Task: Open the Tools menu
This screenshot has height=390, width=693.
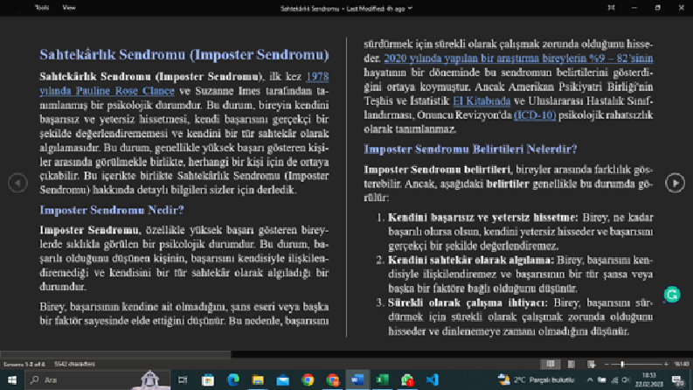Action: pos(42,8)
